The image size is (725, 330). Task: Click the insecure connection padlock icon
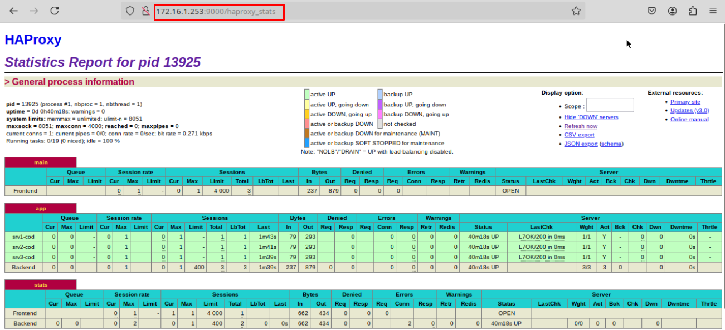[x=145, y=11]
